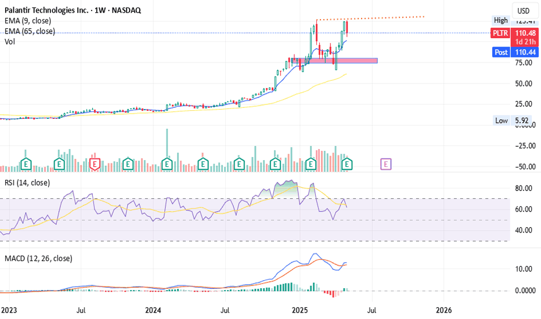541x319 pixels.
Task: Select the pink support zone rectangle
Action: click(x=334, y=61)
